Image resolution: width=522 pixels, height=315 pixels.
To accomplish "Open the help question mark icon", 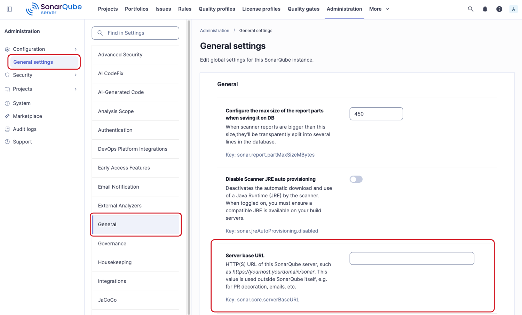I will click(499, 9).
